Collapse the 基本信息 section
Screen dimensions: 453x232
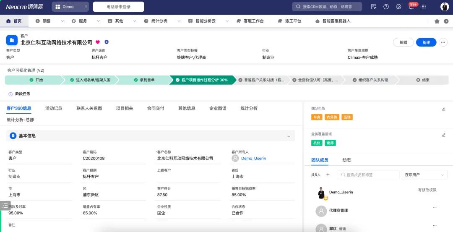coord(289,136)
